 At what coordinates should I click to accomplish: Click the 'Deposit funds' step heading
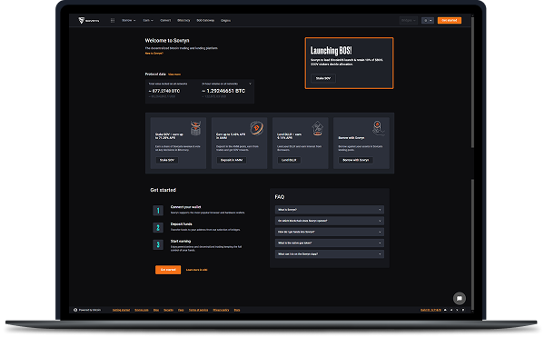(x=181, y=224)
